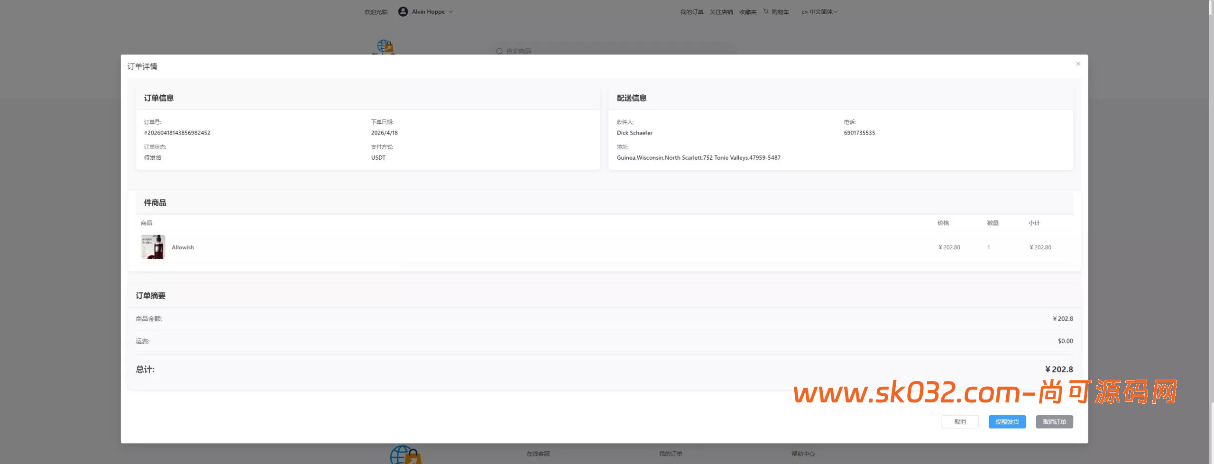Click the shipping fee $0.00
Image resolution: width=1214 pixels, height=464 pixels.
[1066, 341]
